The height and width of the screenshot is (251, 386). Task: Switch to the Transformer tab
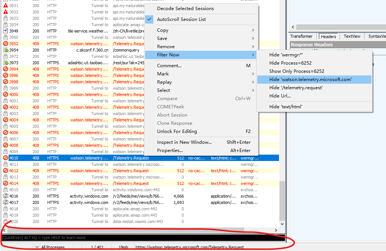(301, 36)
